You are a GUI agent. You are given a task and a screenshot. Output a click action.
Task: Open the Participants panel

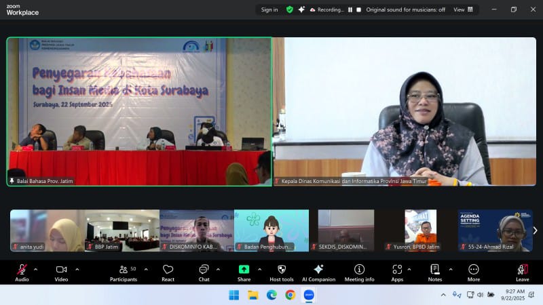click(x=124, y=272)
